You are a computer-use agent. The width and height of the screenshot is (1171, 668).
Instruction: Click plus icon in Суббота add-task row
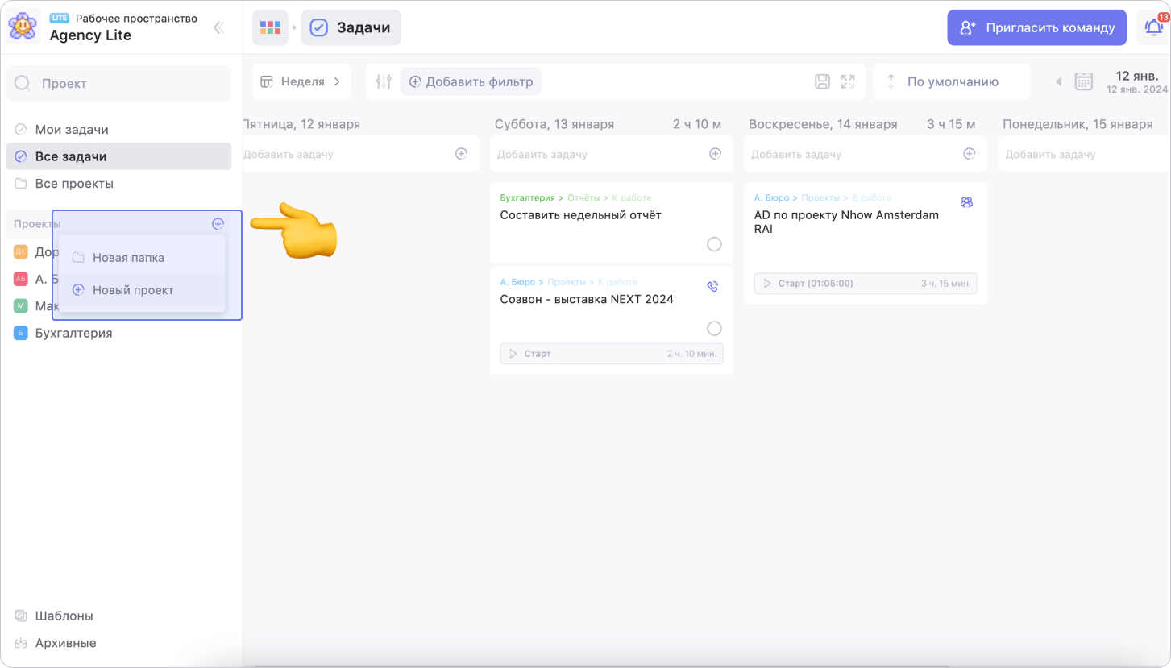(715, 154)
